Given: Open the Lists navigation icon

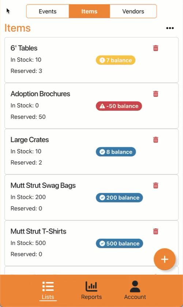Looking at the screenshot, I should [x=48, y=286].
